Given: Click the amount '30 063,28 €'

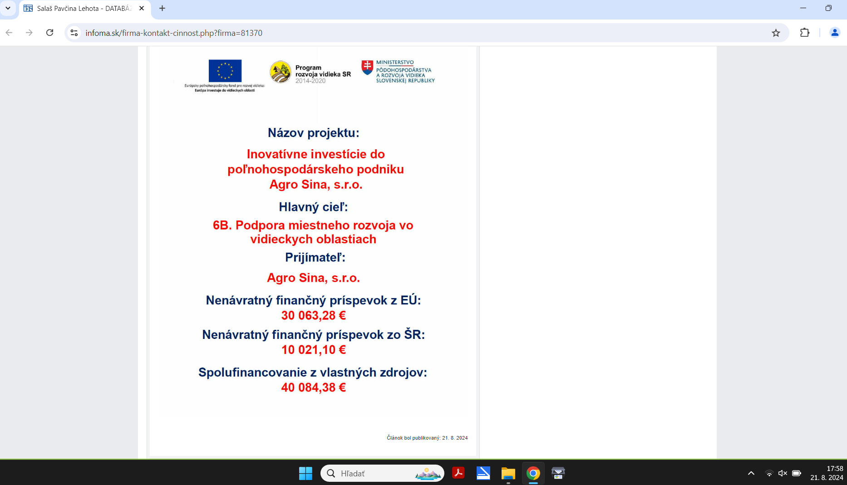Looking at the screenshot, I should point(313,315).
